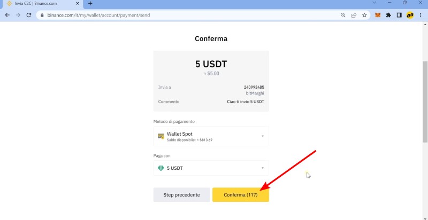Open Chrome three-dot menu
Viewport: 428px width, 220px height.
[x=421, y=15]
